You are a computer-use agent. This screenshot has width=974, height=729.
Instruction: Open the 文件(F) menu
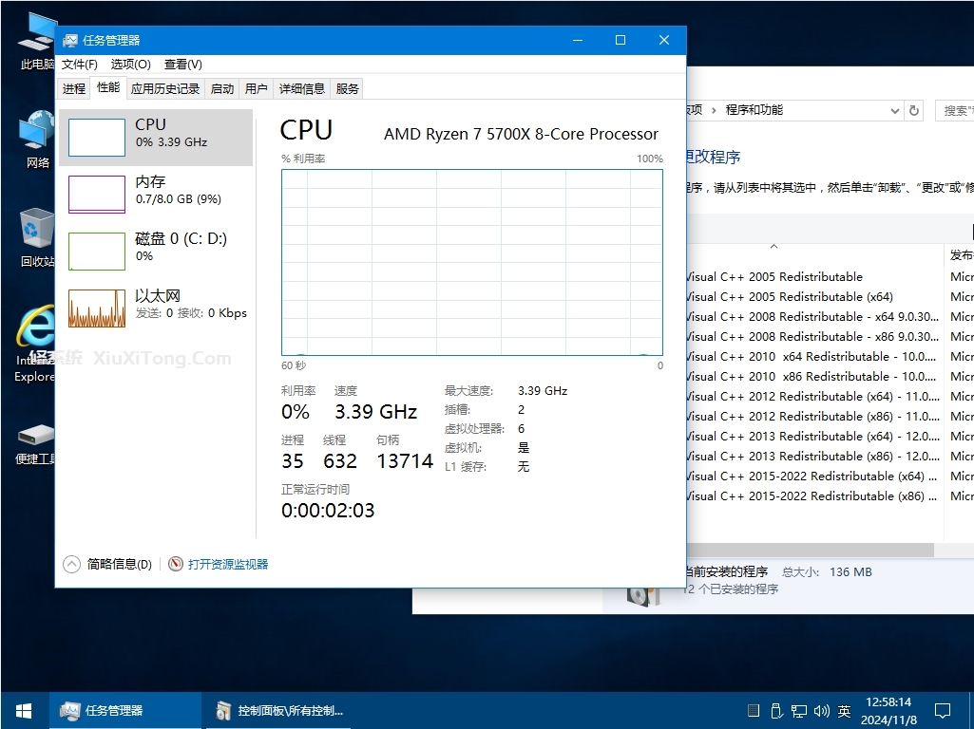[x=80, y=65]
